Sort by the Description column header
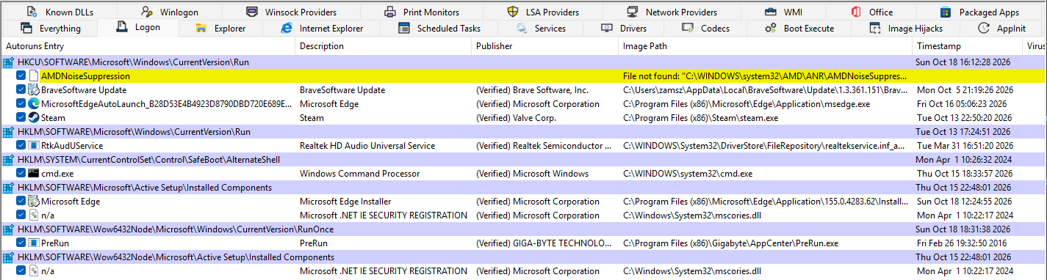1047x280 pixels. click(x=383, y=46)
